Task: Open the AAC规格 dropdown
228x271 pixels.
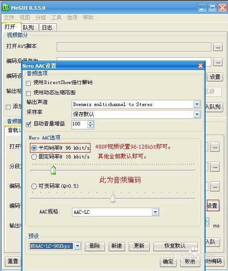Action: [155, 212]
